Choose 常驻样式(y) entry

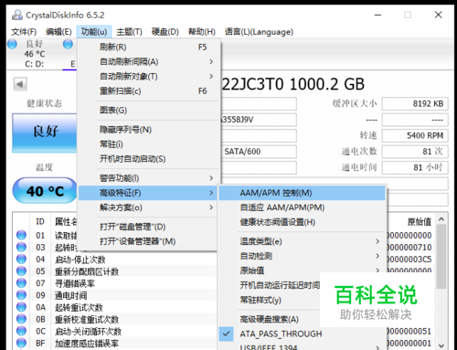point(270,300)
